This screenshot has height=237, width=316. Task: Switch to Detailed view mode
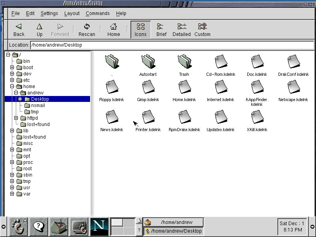[181, 28]
